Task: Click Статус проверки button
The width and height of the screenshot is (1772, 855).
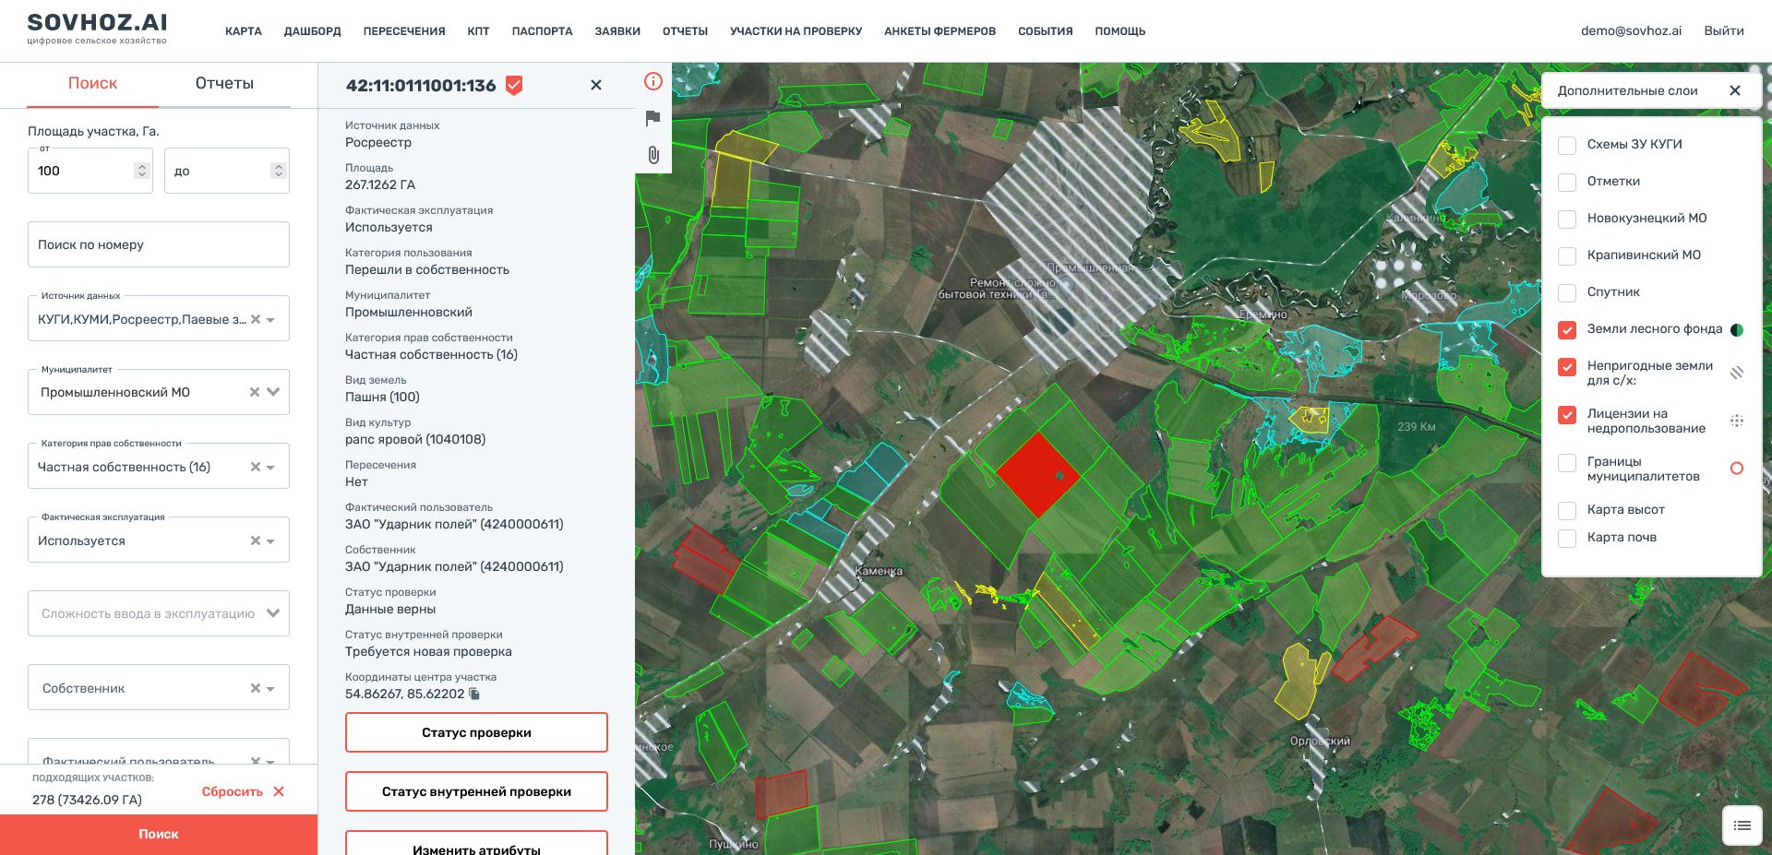Action: click(x=476, y=732)
